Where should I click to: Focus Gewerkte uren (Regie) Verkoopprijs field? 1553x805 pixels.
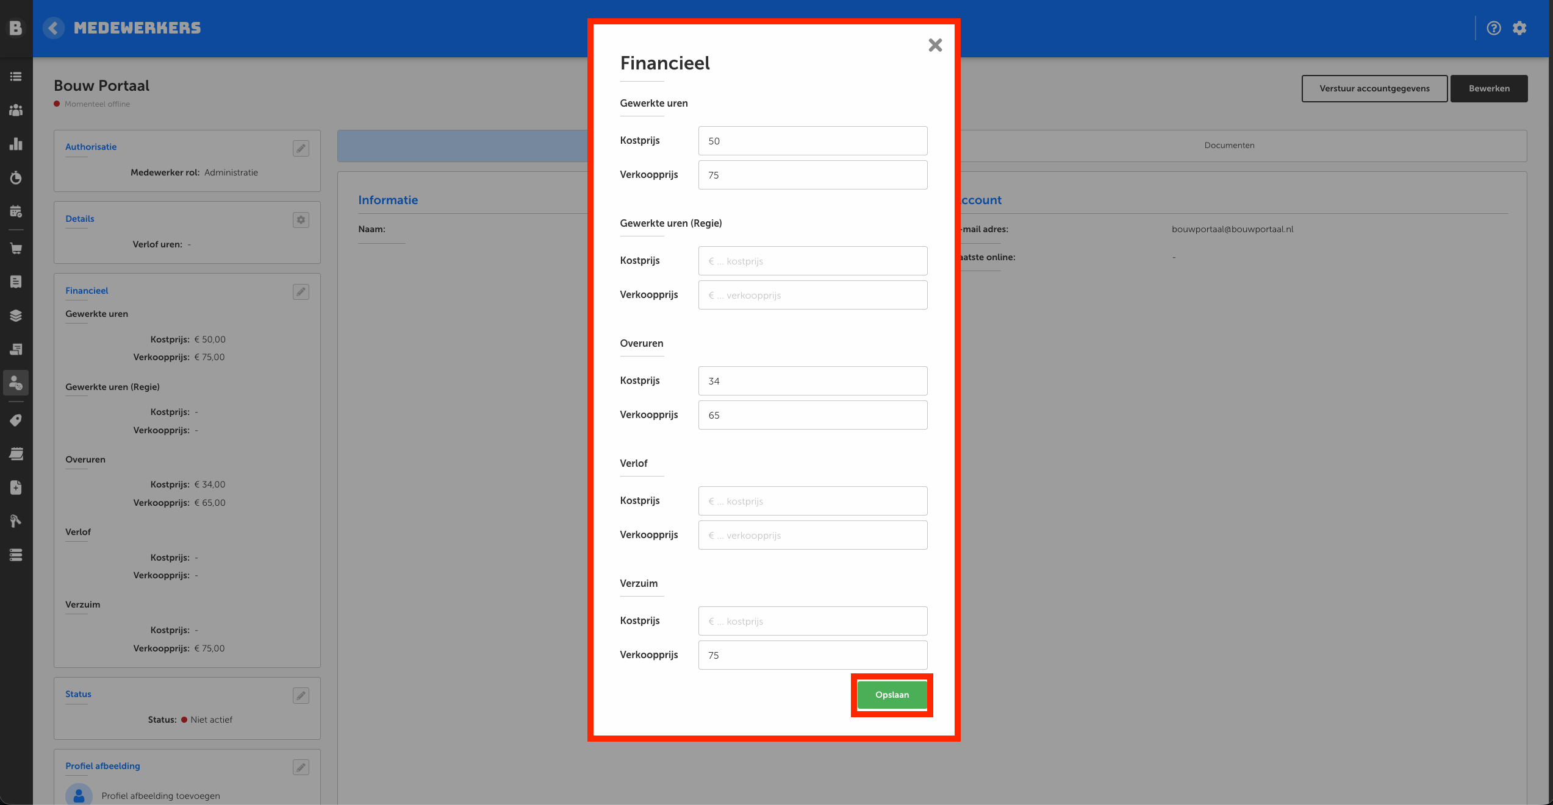pyautogui.click(x=812, y=295)
